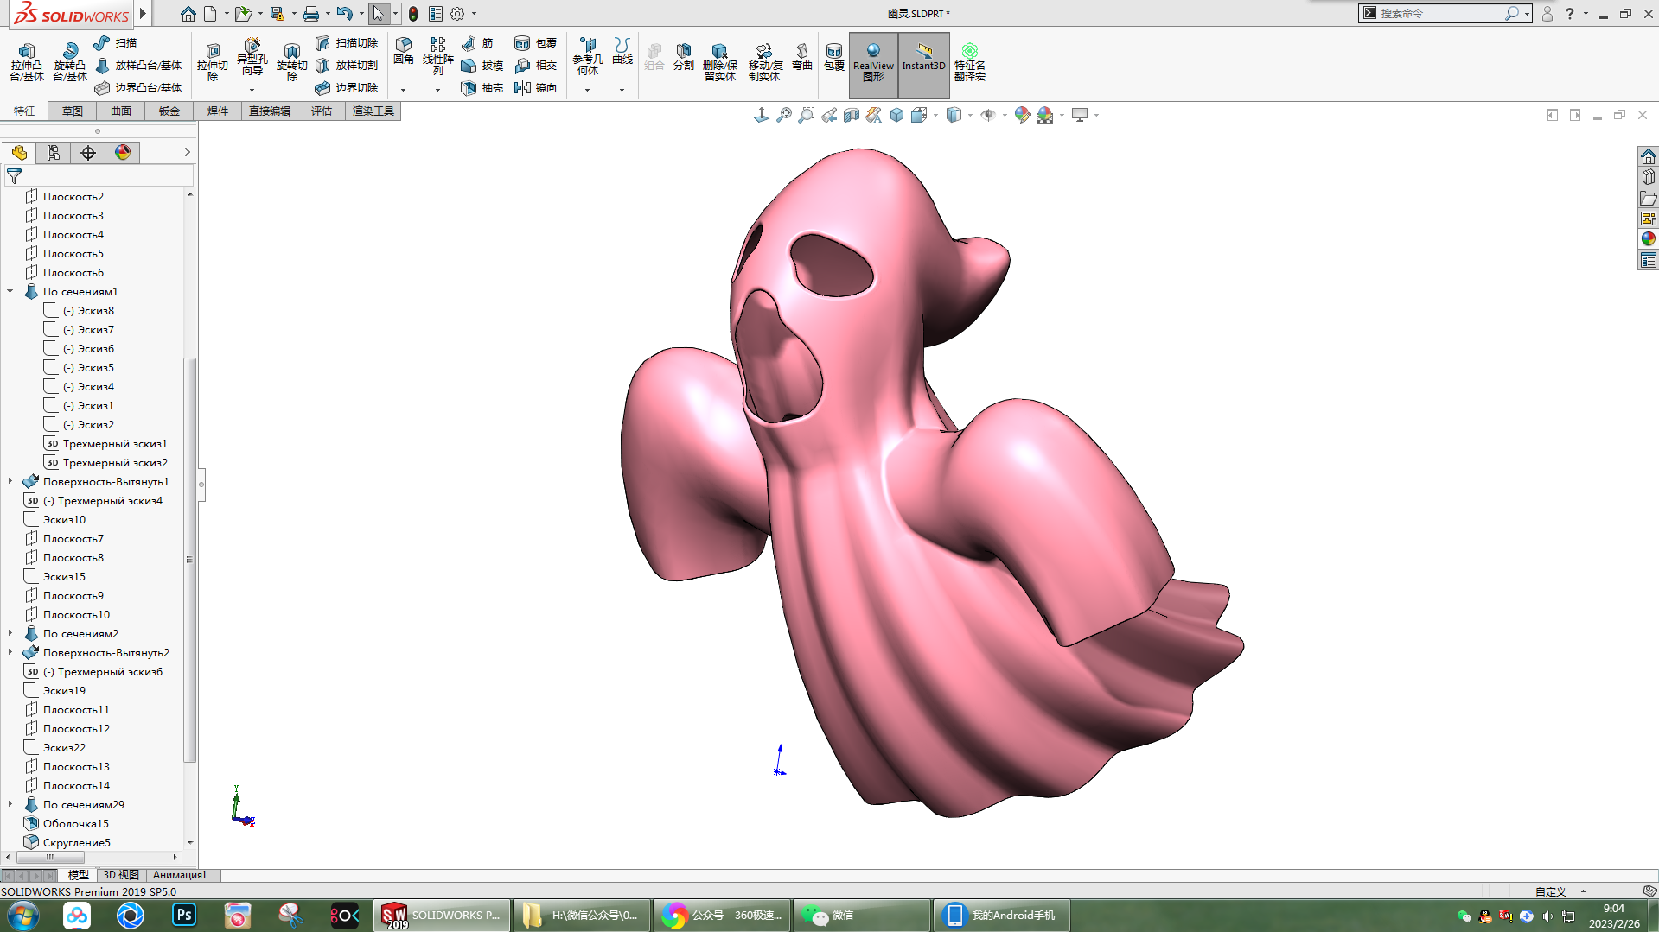Open the View Settings monitor dropdown arrow
Viewport: 1659px width, 932px height.
1096,115
